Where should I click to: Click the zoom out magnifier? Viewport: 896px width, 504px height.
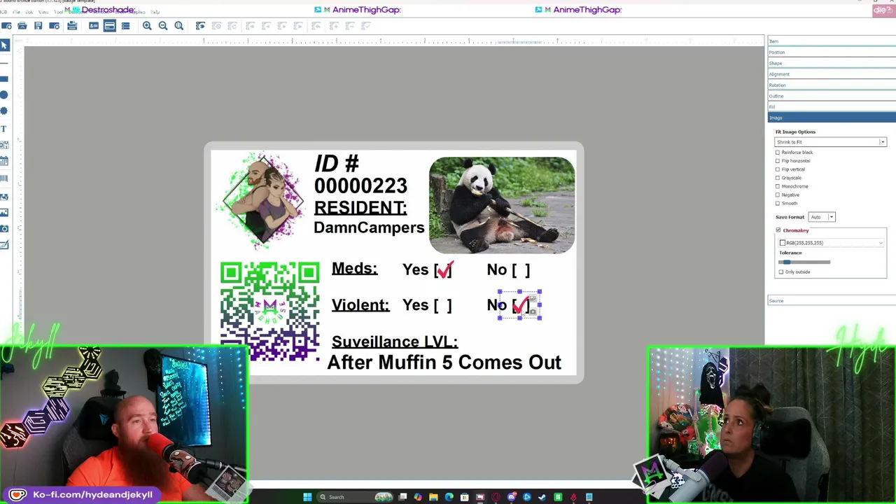[x=163, y=26]
